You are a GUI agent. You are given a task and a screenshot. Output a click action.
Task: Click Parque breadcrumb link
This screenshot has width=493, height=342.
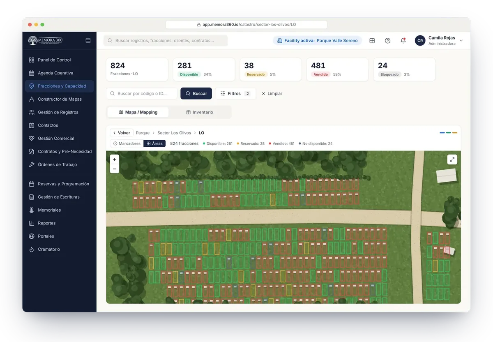click(143, 133)
